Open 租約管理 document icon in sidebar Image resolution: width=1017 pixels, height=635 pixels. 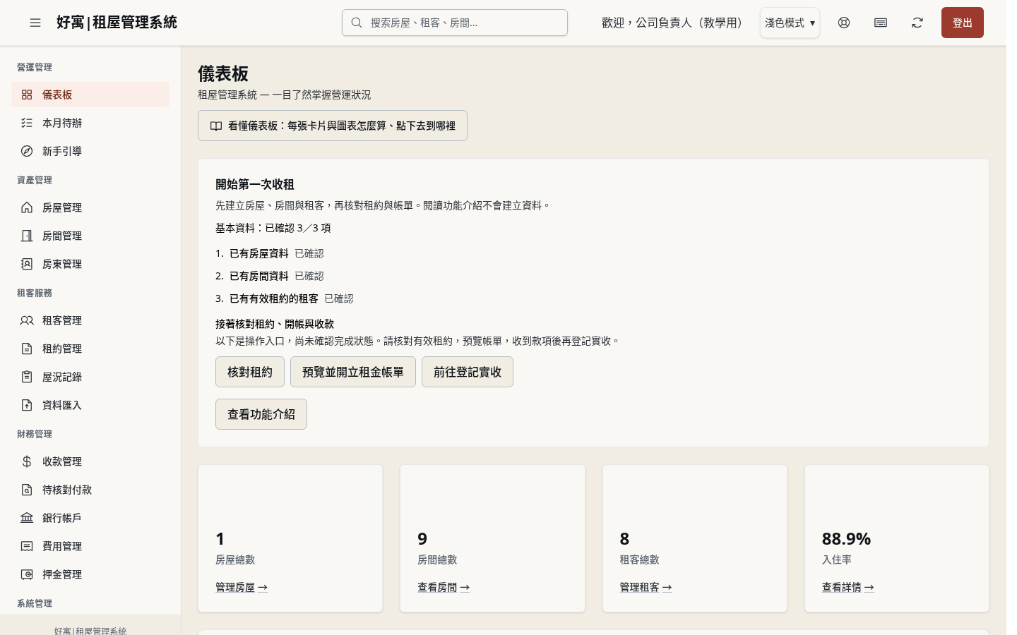(27, 349)
